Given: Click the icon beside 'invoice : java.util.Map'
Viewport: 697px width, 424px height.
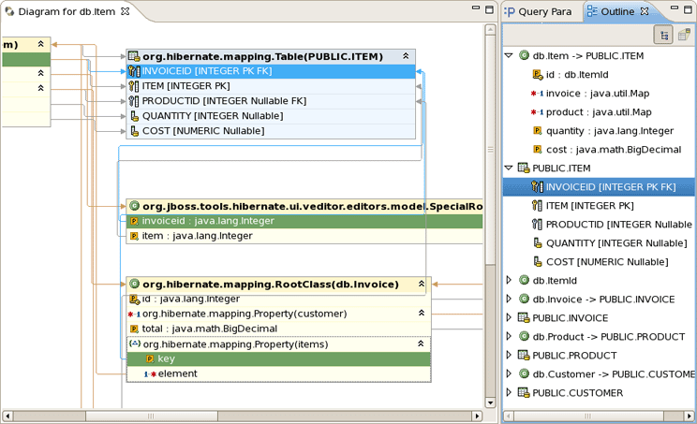Looking at the screenshot, I should click(x=537, y=94).
